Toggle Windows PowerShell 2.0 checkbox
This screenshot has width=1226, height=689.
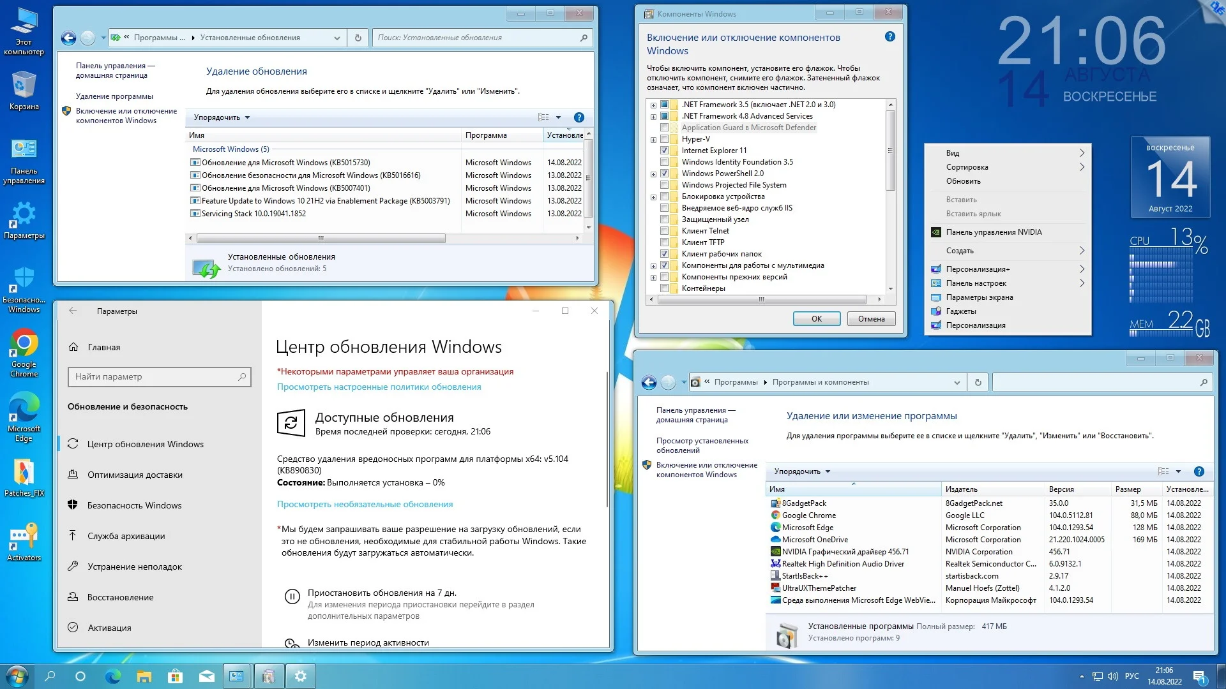[x=665, y=174]
